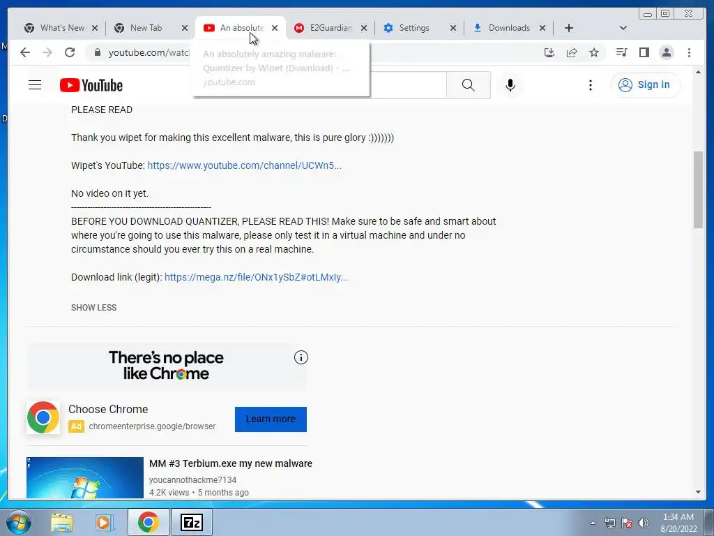Screen dimensions: 714x536
Task: Switch to the New Tab tab
Action: click(146, 28)
